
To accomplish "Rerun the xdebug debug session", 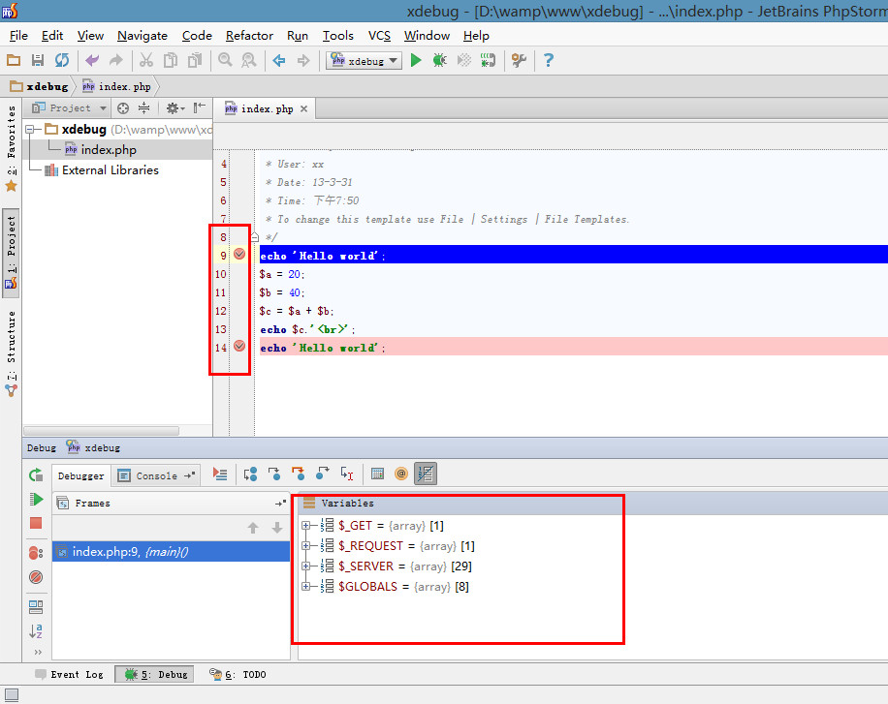I will tap(36, 474).
